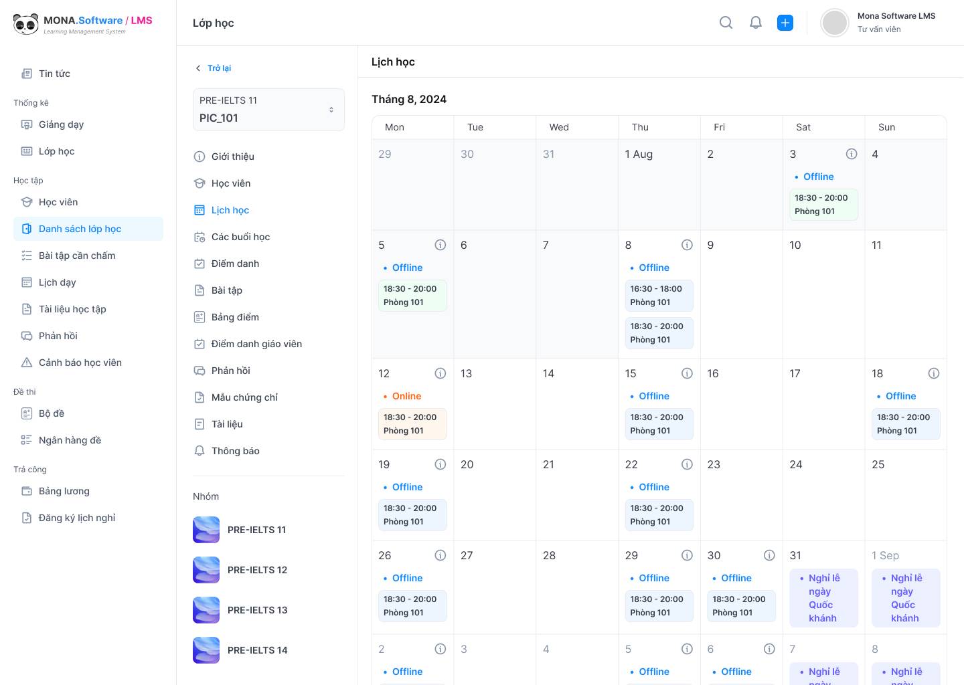
Task: Click Nghỉ lễ ngày Quốc khánh on 31
Action: tap(823, 598)
